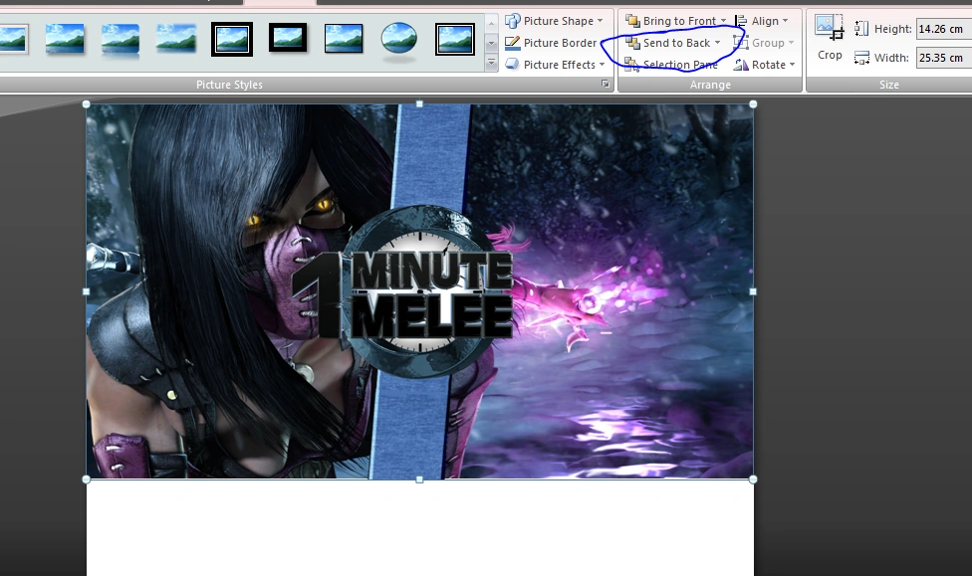Click the Align icon

tap(740, 21)
